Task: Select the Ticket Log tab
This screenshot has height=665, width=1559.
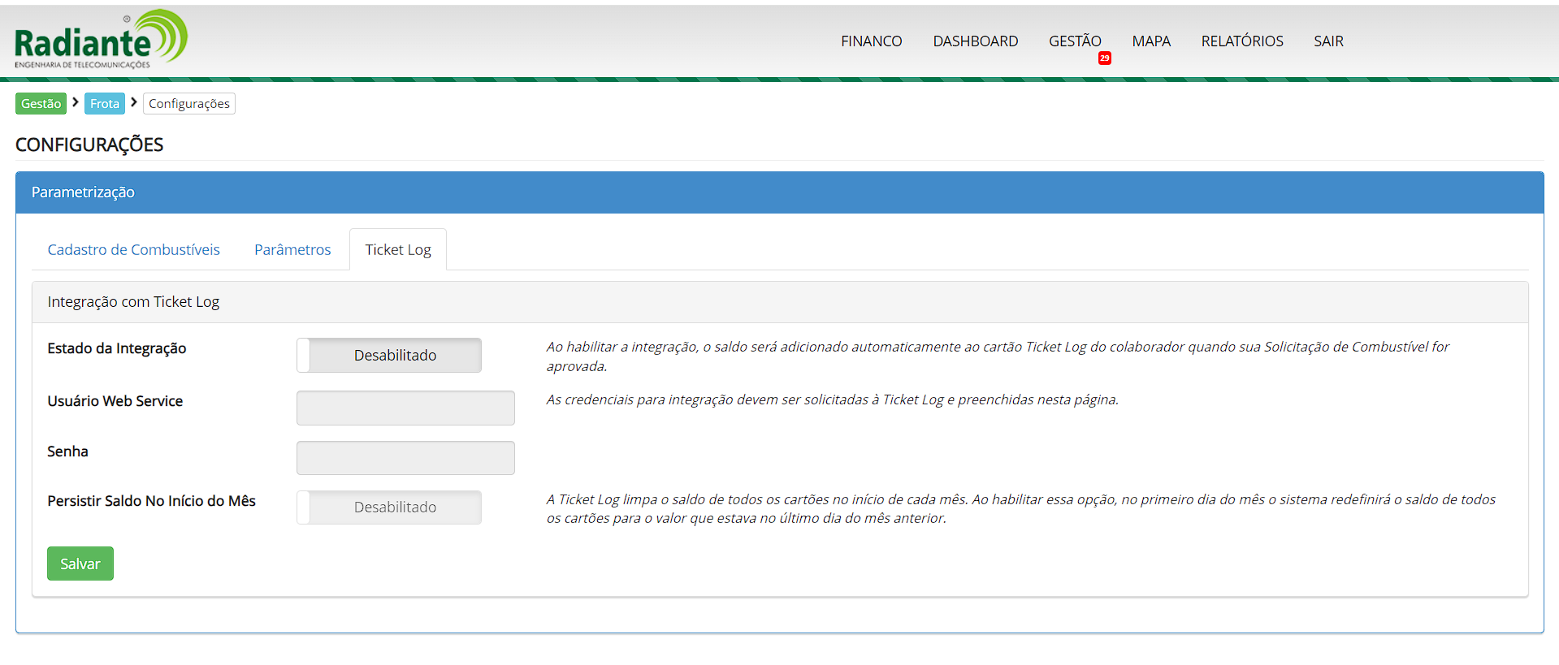Action: 397,250
